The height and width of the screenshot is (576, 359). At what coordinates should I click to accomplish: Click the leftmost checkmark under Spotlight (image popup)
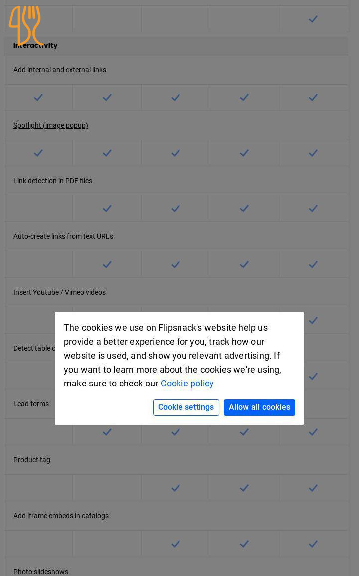tap(38, 153)
